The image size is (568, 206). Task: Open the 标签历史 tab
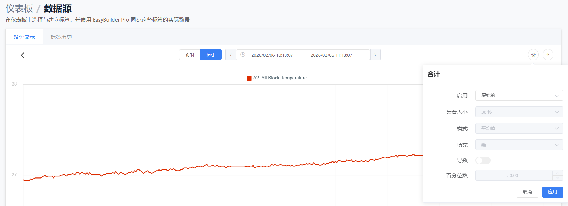point(61,37)
